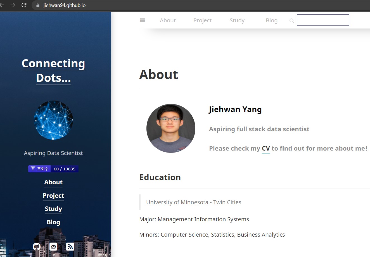
Task: Open the RSS feed icon
Action: [70, 247]
